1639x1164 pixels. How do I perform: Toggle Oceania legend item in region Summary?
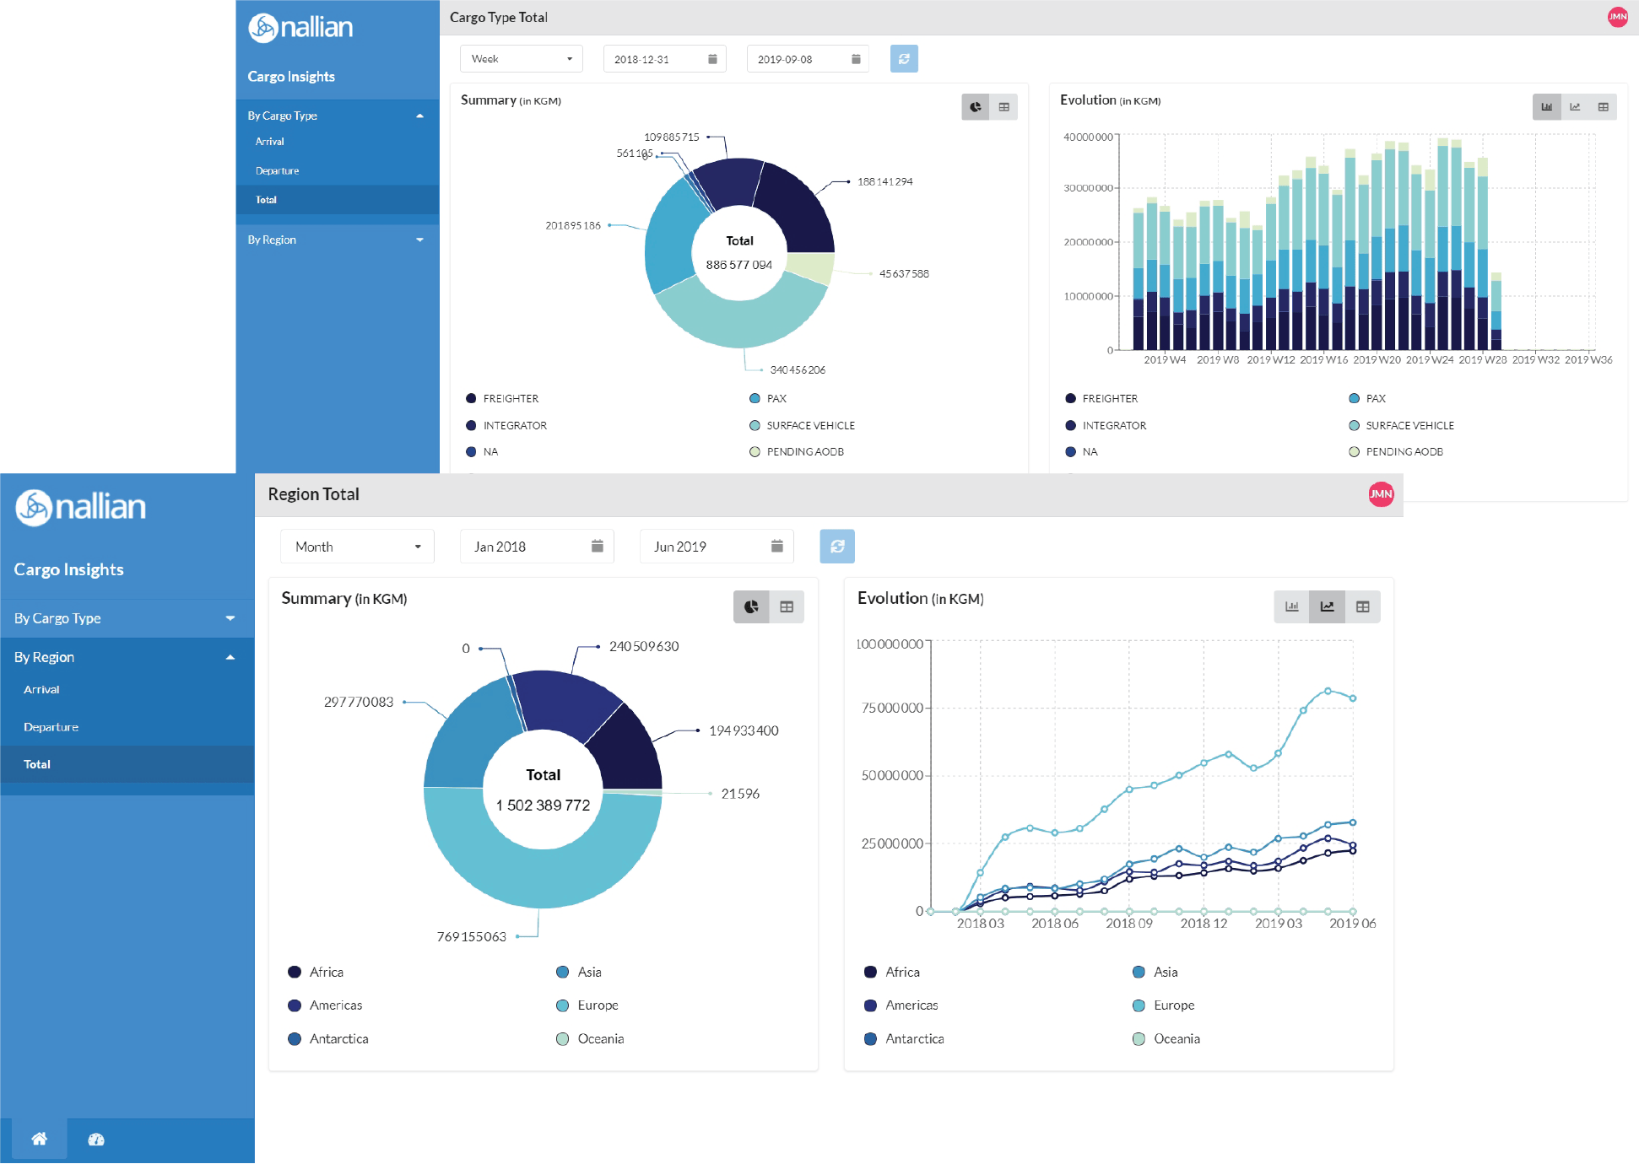(600, 1039)
